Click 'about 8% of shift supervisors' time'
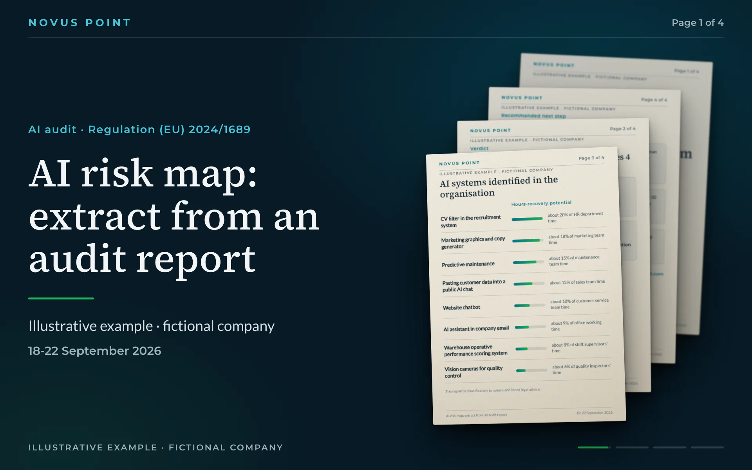The image size is (752, 470). coord(580,347)
